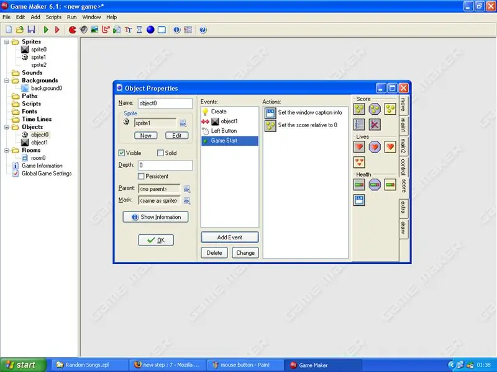Select the Left Button event
The width and height of the screenshot is (497, 372).
click(230, 131)
